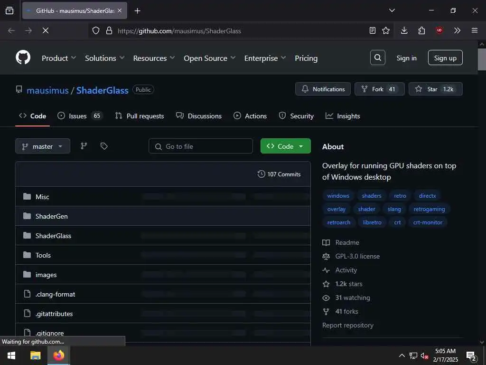Open the master branch dropdown

[x=42, y=146]
